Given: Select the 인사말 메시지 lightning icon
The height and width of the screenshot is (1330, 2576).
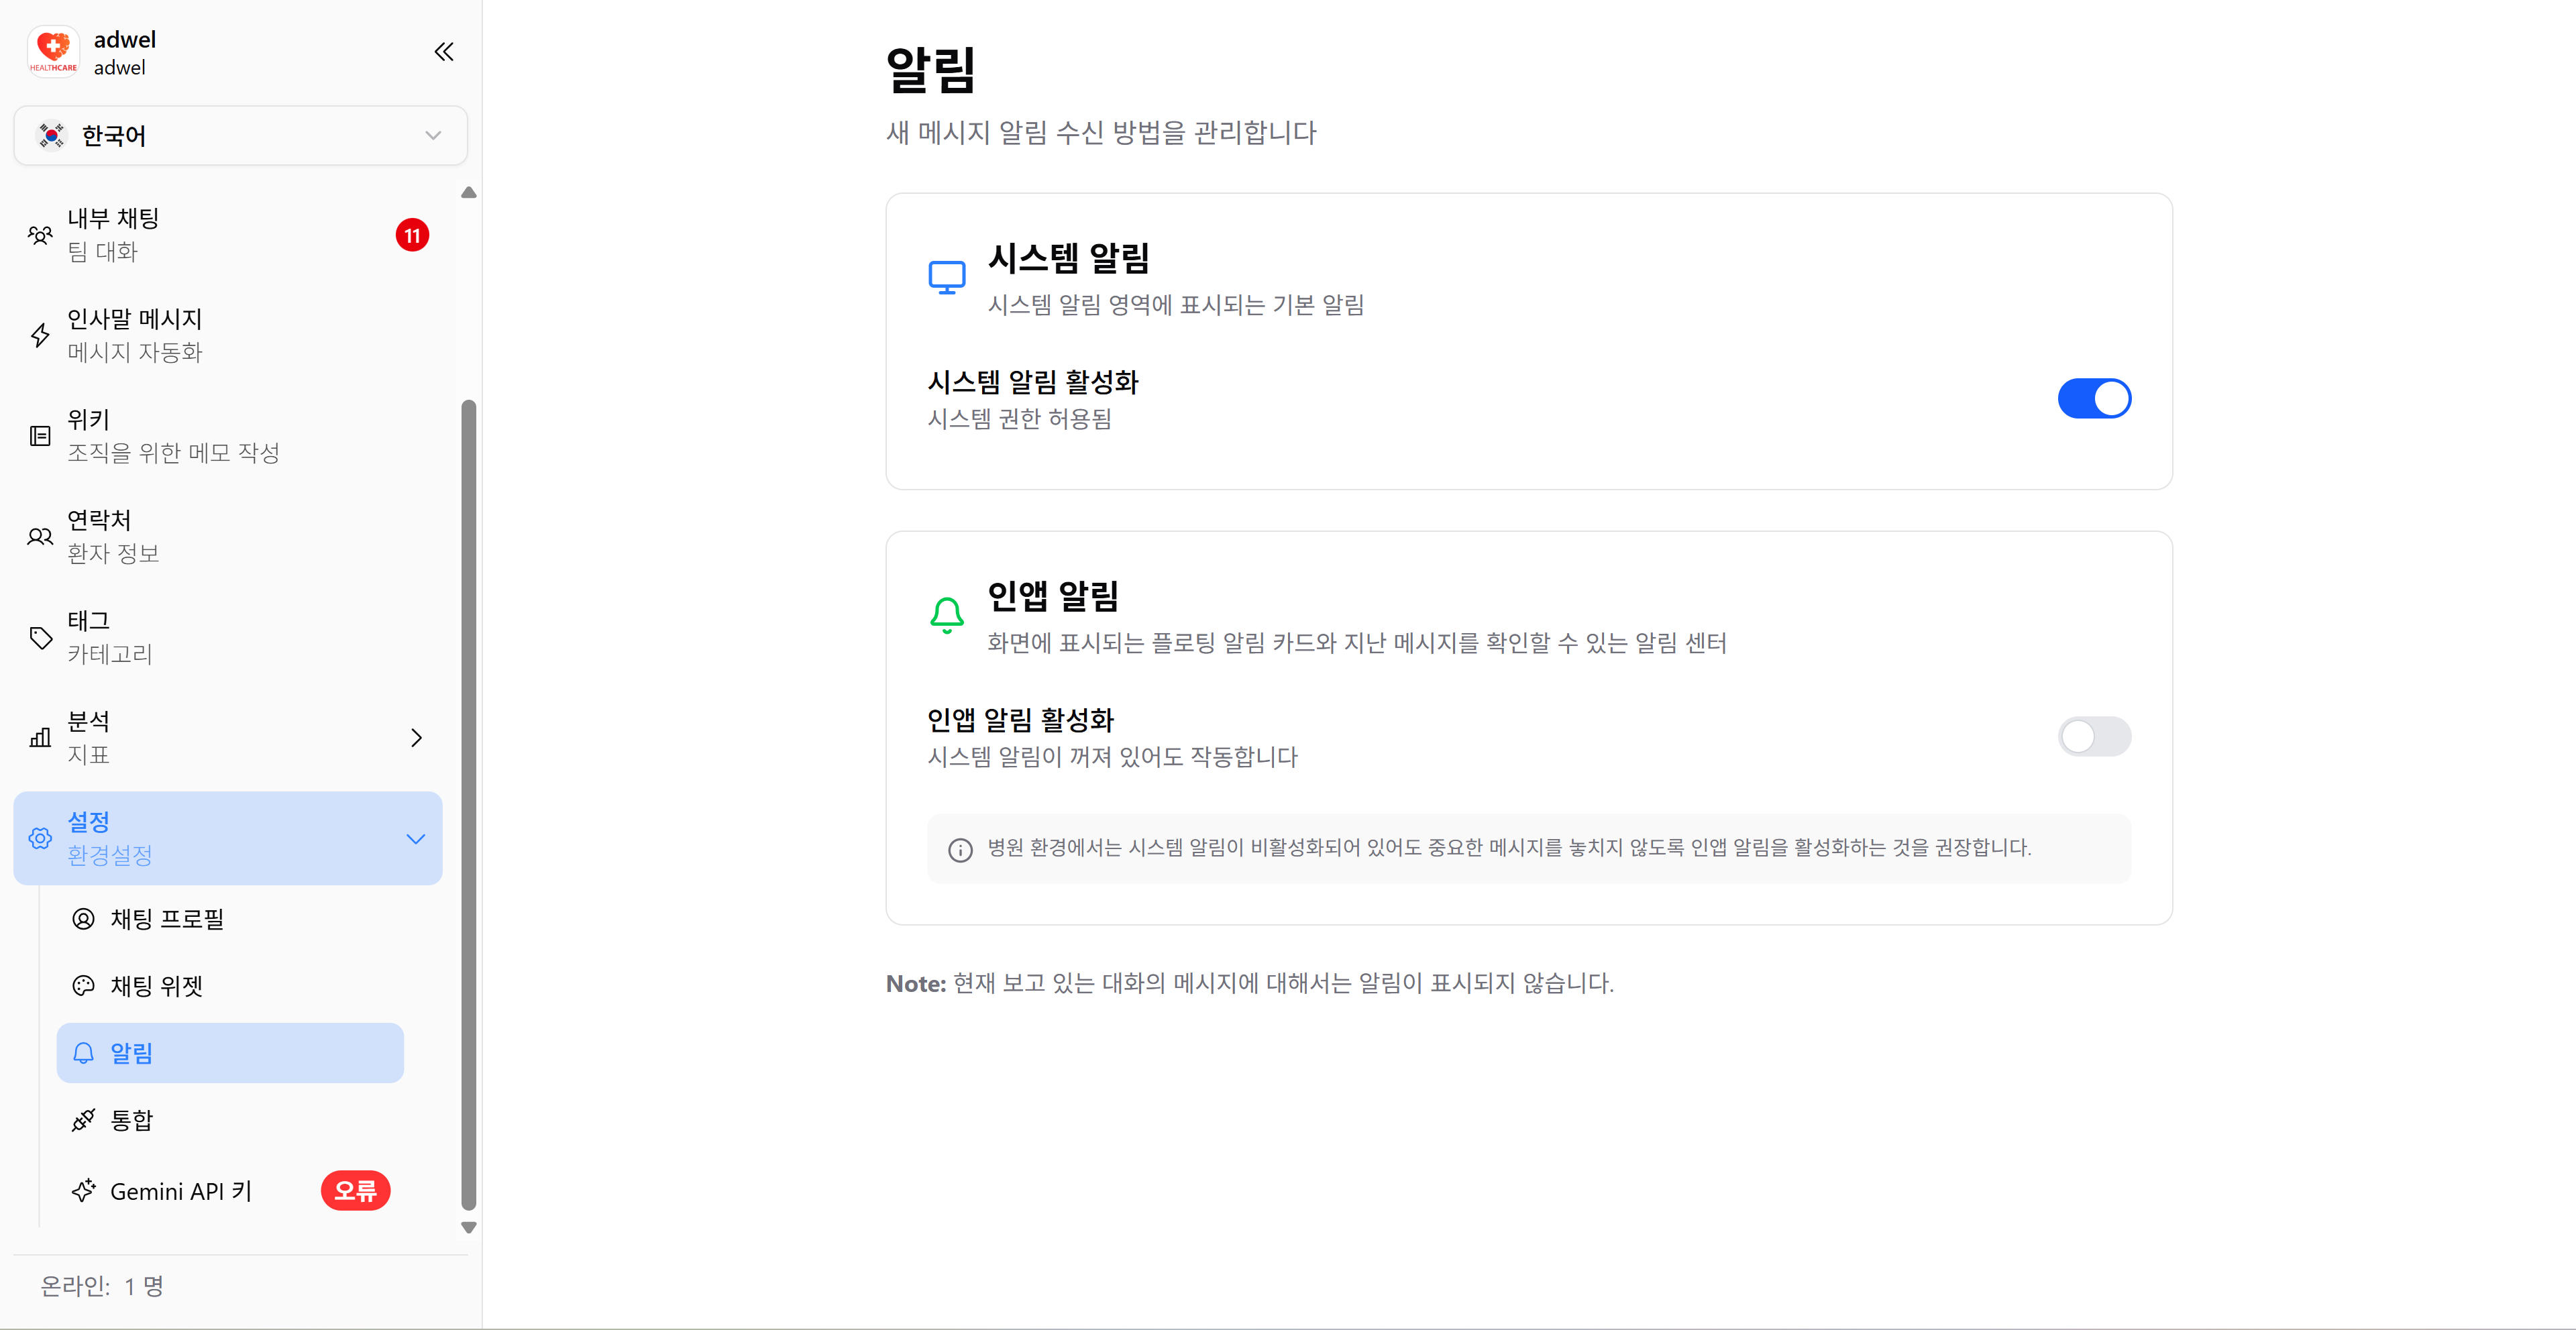Looking at the screenshot, I should pos(40,336).
